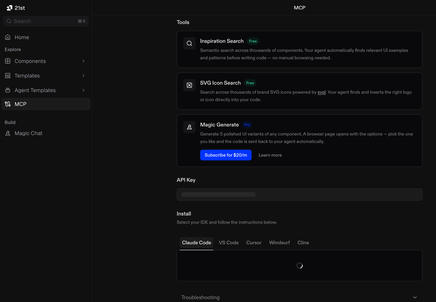Open Magic Chat icon in Build
Viewport: 436px width, 302px height.
tap(8, 133)
